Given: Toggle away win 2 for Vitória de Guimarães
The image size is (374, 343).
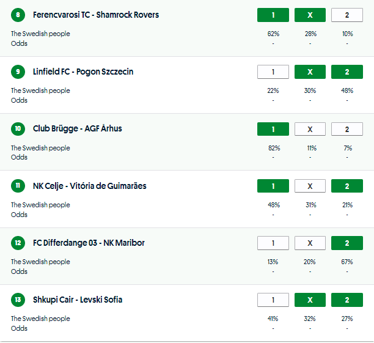Looking at the screenshot, I should [346, 186].
